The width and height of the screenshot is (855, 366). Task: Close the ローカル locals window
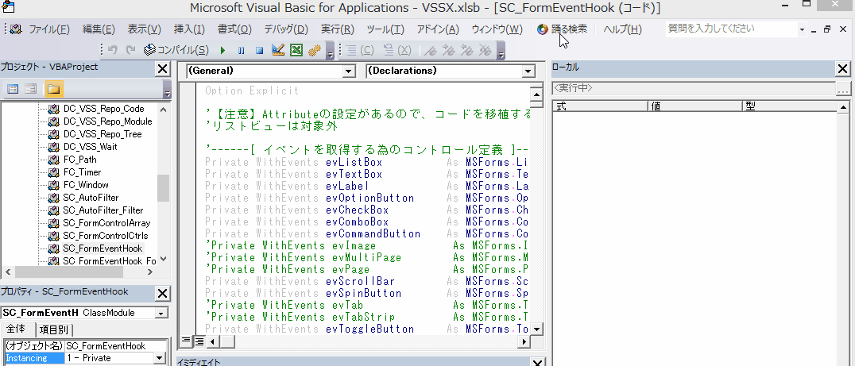842,68
